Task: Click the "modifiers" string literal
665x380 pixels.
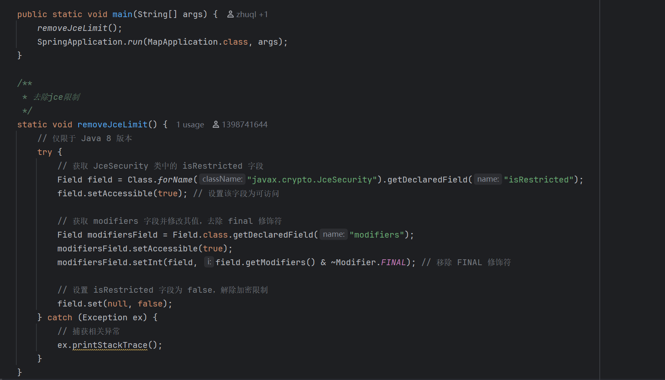Action: (377, 235)
